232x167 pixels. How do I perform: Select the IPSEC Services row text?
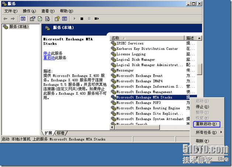click(x=130, y=43)
